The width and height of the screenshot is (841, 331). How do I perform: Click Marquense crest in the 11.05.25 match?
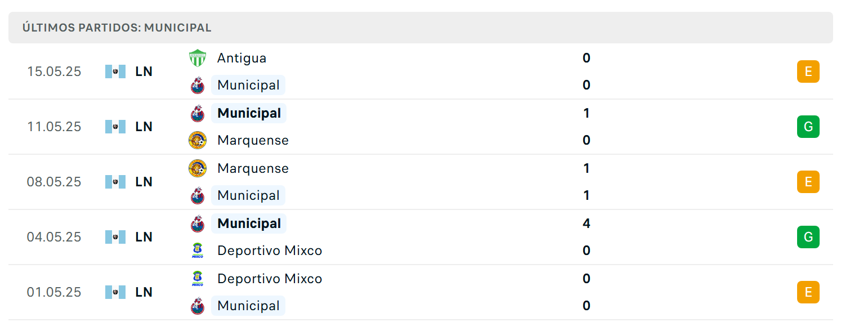[x=198, y=140]
